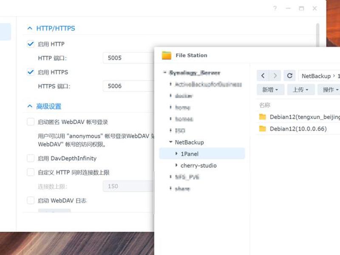
Task: Open the 上传 dropdown in File Station
Action: pos(301,90)
